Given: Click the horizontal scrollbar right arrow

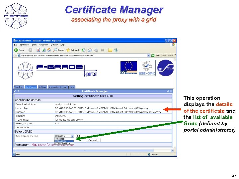Looking at the screenshot, I should (172, 150).
